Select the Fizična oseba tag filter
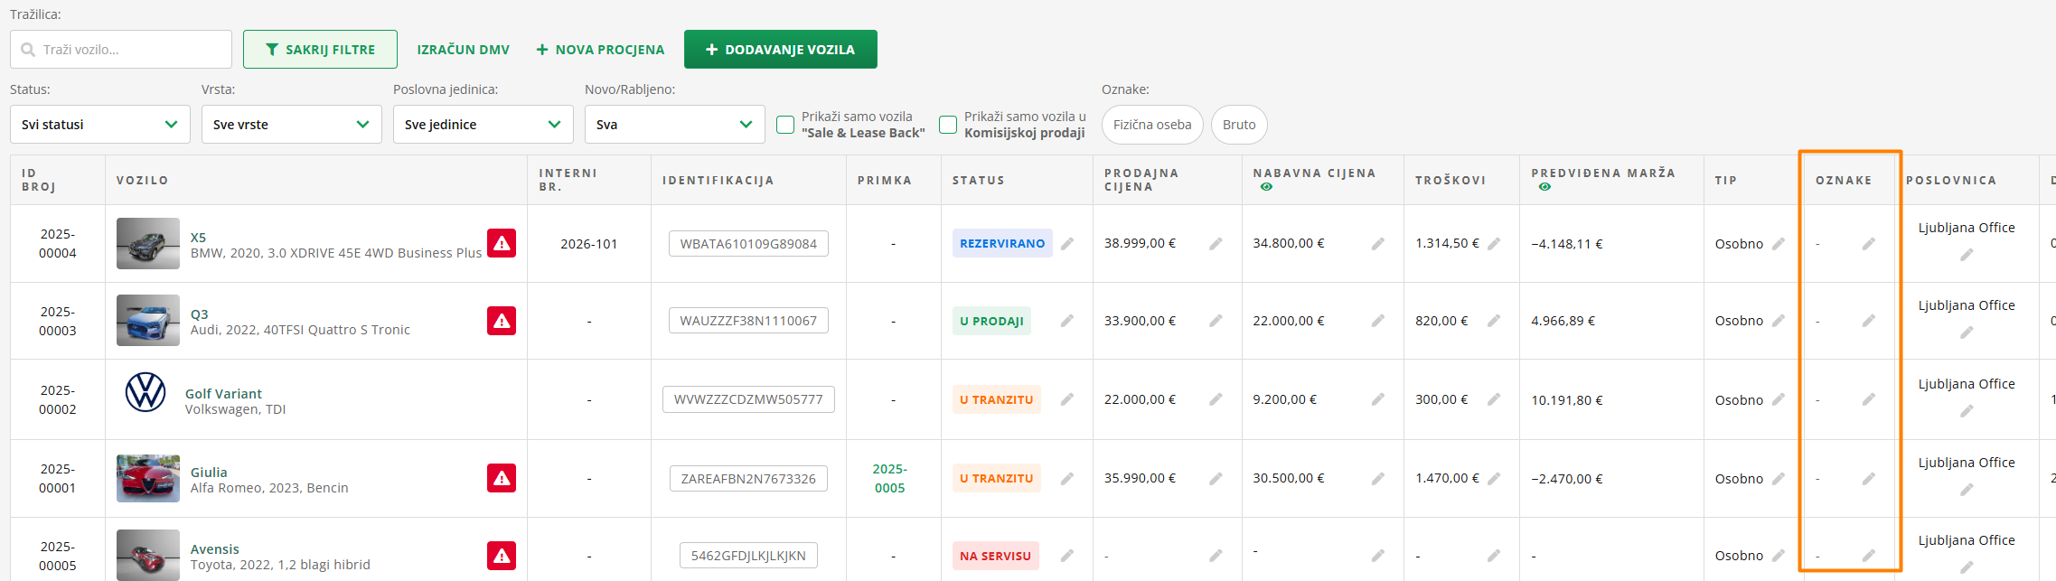The image size is (2056, 581). click(1152, 125)
